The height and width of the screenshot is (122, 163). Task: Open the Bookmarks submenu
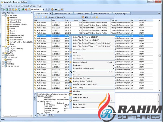92,65
